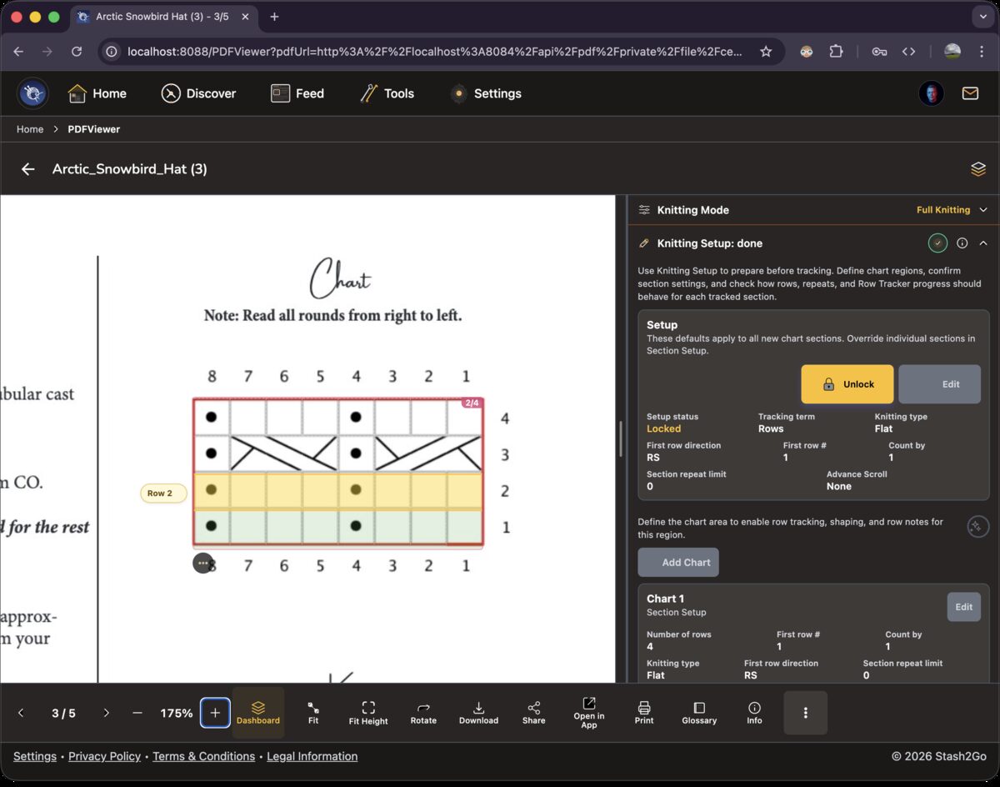Select the Fit Height view option
This screenshot has width=1000, height=787.
pyautogui.click(x=367, y=713)
